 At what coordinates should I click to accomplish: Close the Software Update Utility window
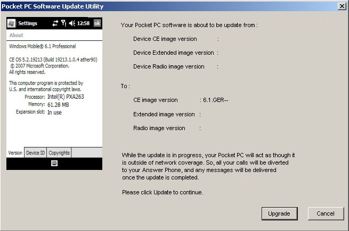(342, 6)
